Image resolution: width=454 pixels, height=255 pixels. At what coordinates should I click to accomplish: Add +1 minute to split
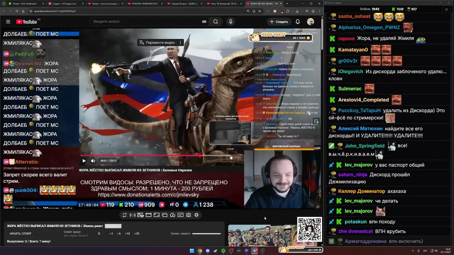pos(111,234)
